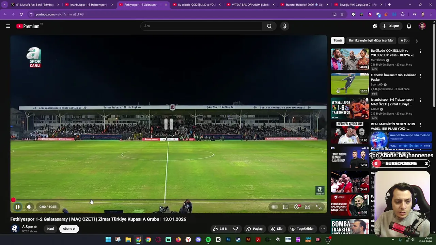Open Spotify from taskbar
Viewport: 436px width, 245px height.
(x=208, y=240)
